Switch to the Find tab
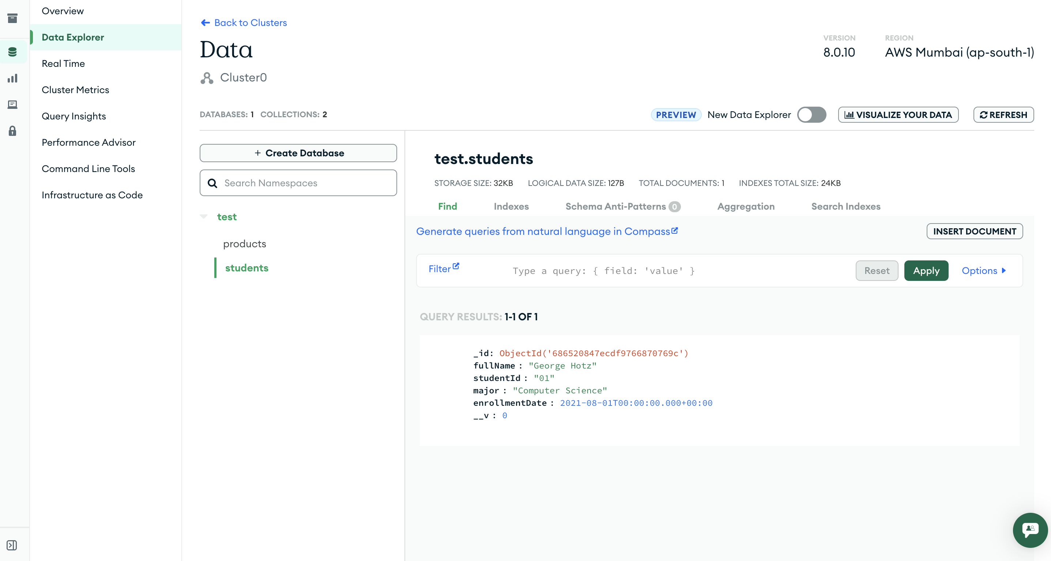The width and height of the screenshot is (1051, 561). click(448, 207)
